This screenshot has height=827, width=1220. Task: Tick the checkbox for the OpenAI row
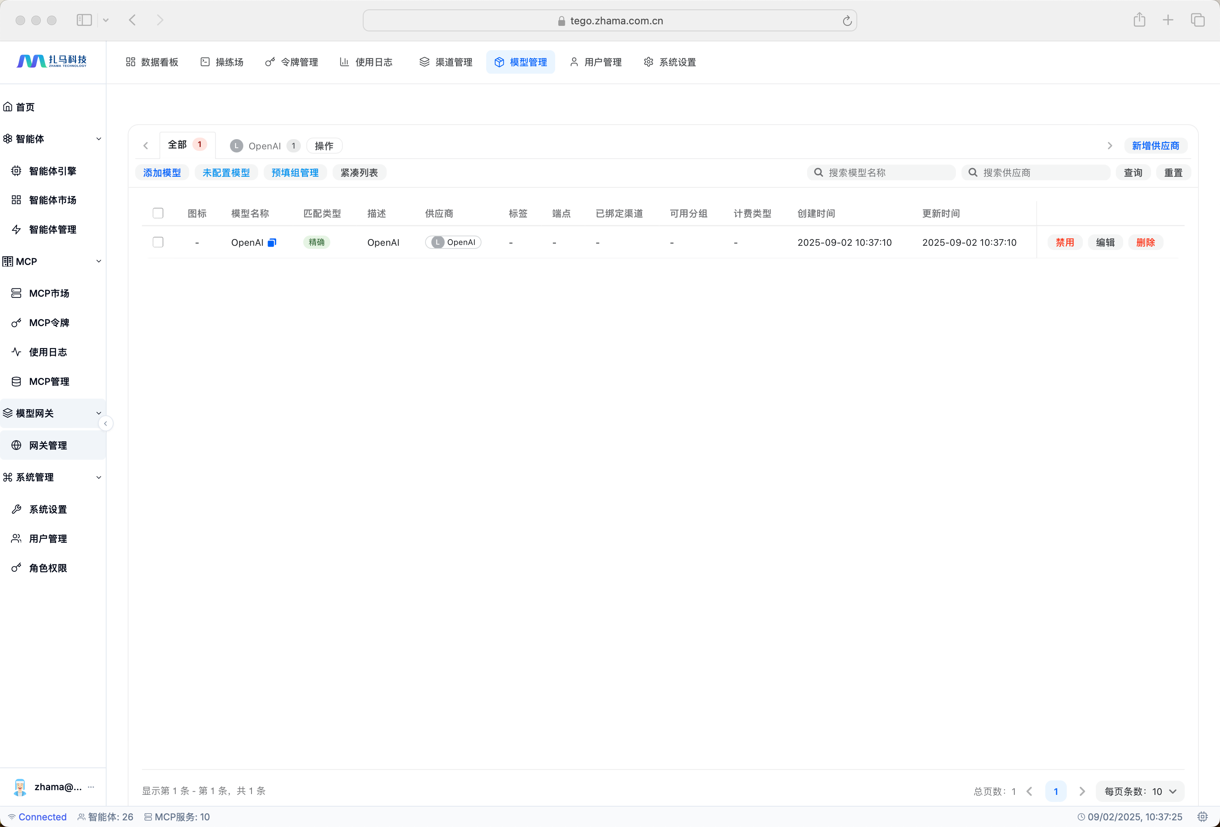point(158,242)
